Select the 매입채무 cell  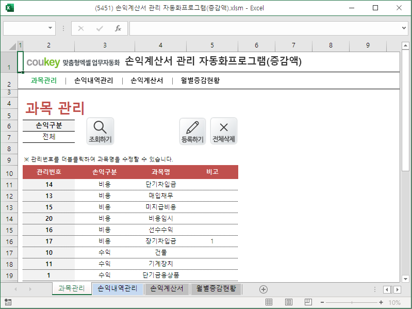(x=160, y=196)
